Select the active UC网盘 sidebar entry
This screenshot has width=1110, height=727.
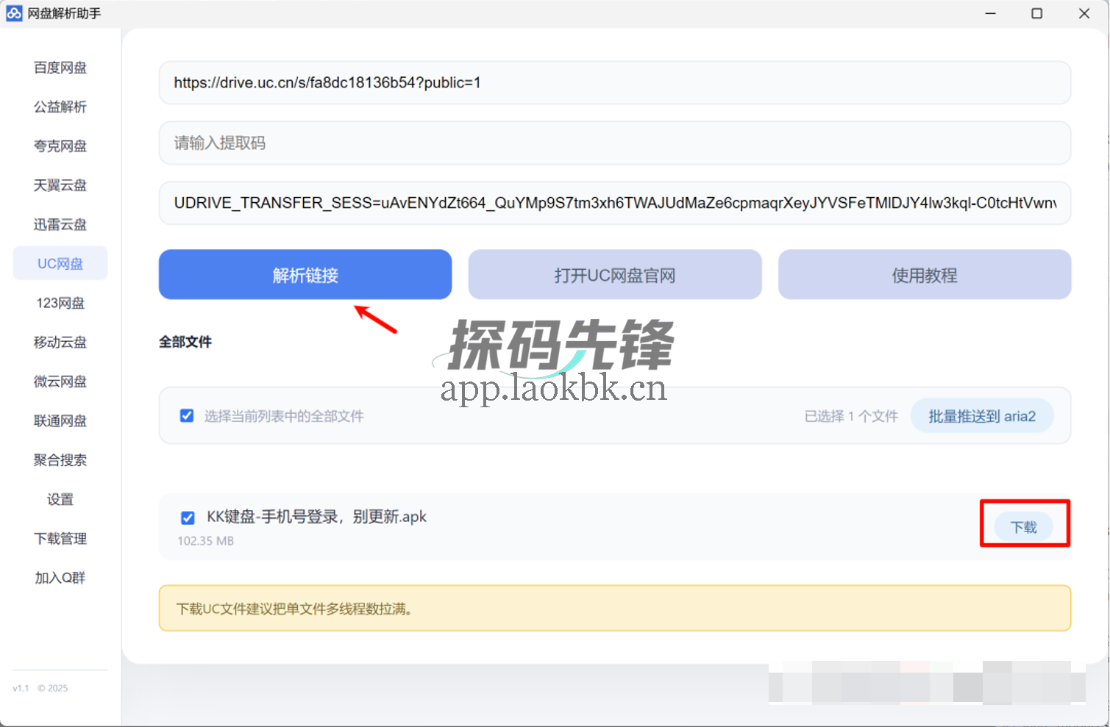(x=60, y=263)
